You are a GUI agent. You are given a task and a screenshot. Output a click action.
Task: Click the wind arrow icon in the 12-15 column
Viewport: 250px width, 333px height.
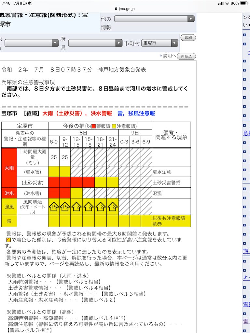(76, 206)
